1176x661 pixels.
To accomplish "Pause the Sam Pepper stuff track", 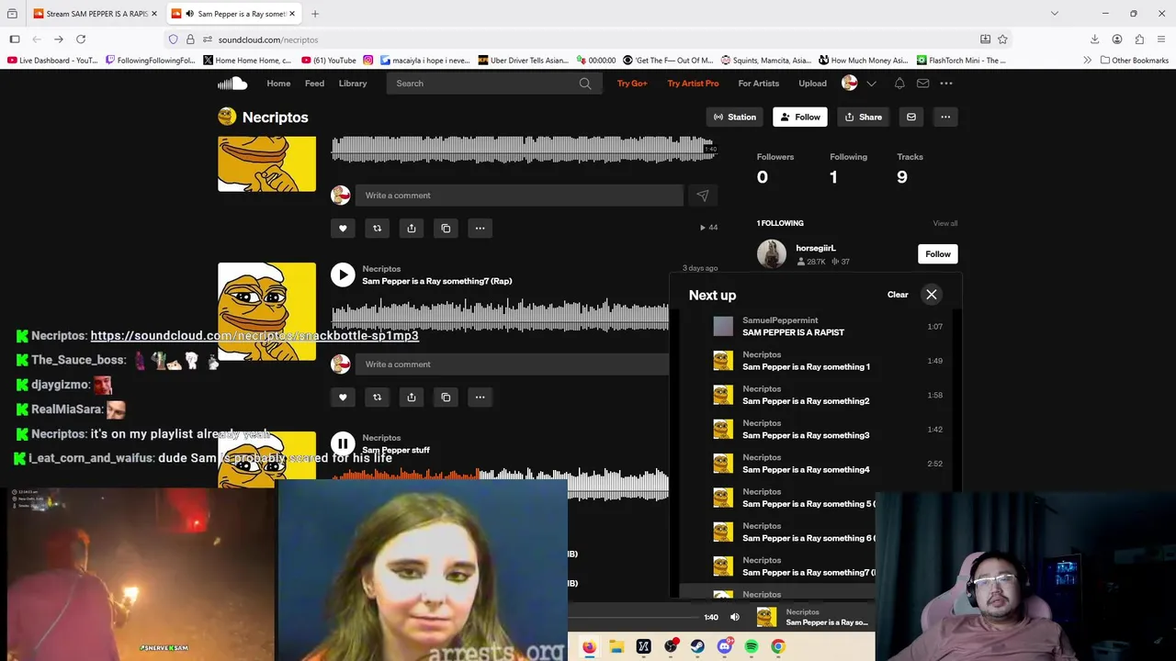I will 343,443.
